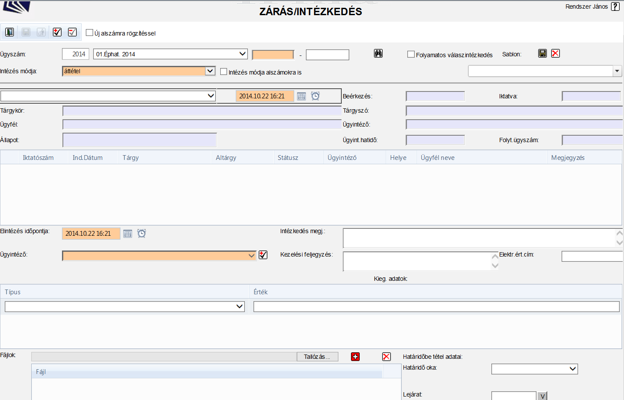Open calendar next to top 2014.10.22 date
The height and width of the screenshot is (400, 624).
(302, 96)
